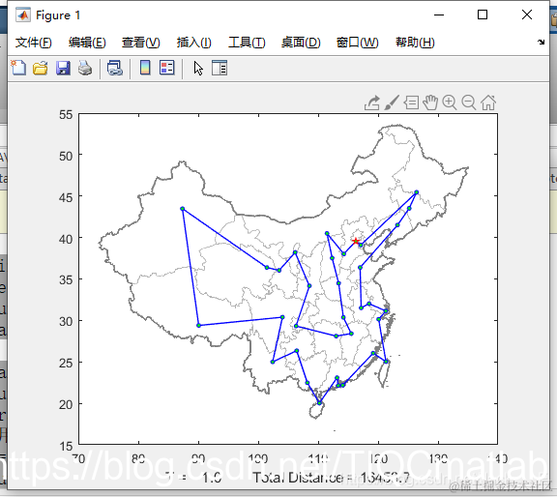Screen dimensions: 557x497
Task: Open the 窗口(W) menu
Action: [357, 43]
